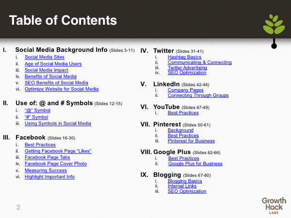Select the "Use of: @ and # Symbols" heading
The image size is (291, 218).
point(54,103)
